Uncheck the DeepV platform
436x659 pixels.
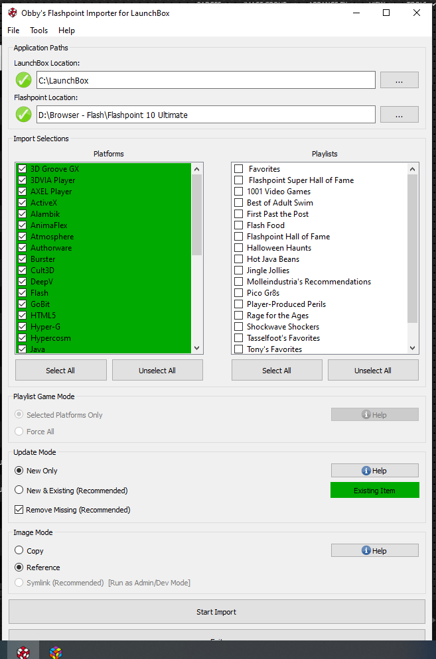[x=23, y=282]
